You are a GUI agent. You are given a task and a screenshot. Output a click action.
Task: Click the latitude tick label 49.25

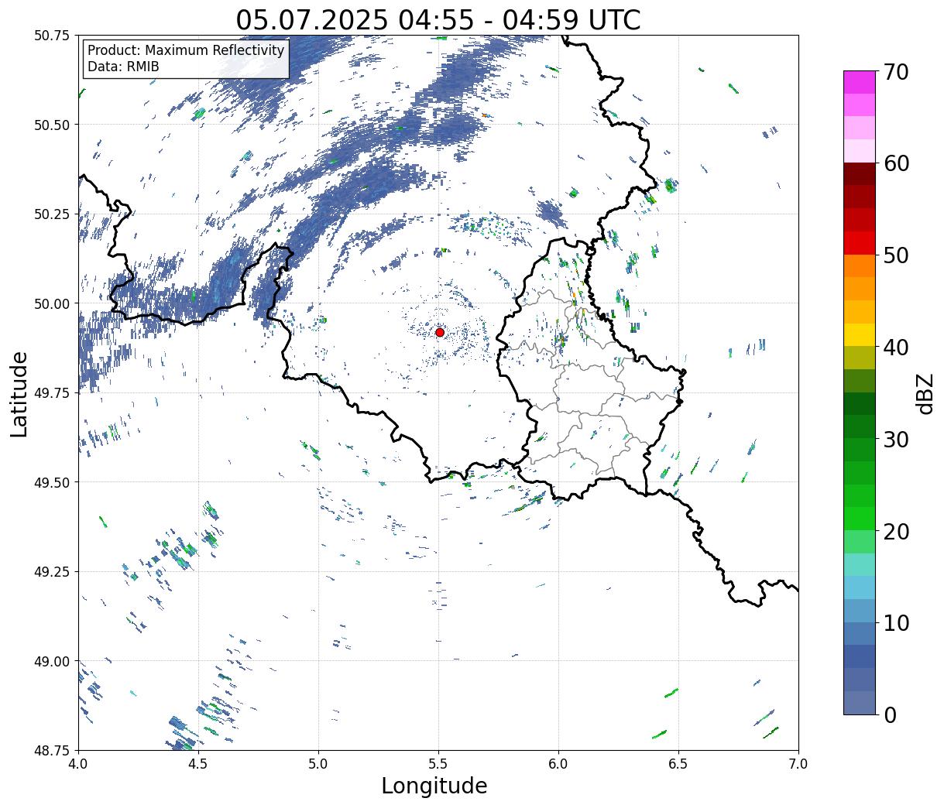(x=52, y=572)
